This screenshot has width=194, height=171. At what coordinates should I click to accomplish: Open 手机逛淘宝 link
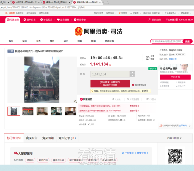coord(31,13)
